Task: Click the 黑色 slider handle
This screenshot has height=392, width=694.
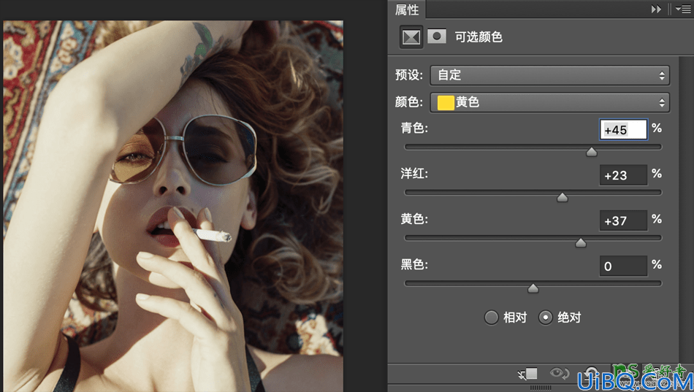Action: [x=533, y=288]
